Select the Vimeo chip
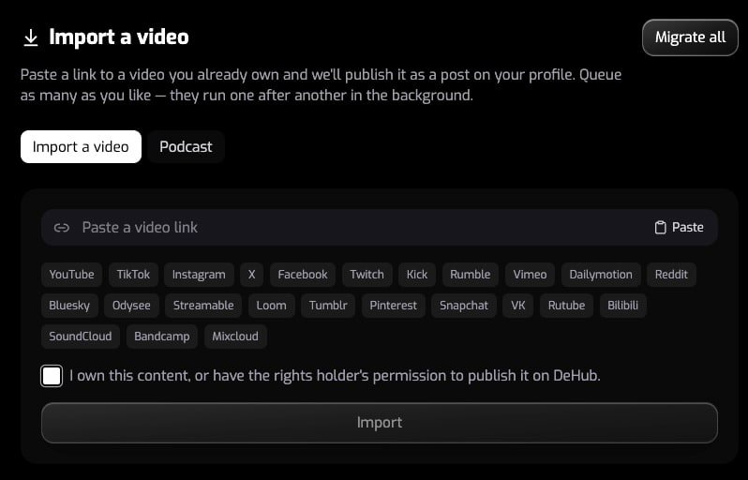The image size is (748, 480). point(530,275)
